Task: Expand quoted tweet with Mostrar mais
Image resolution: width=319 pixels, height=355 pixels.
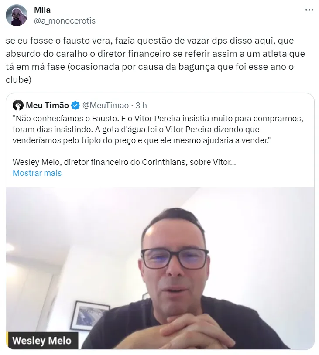Action: coord(37,173)
